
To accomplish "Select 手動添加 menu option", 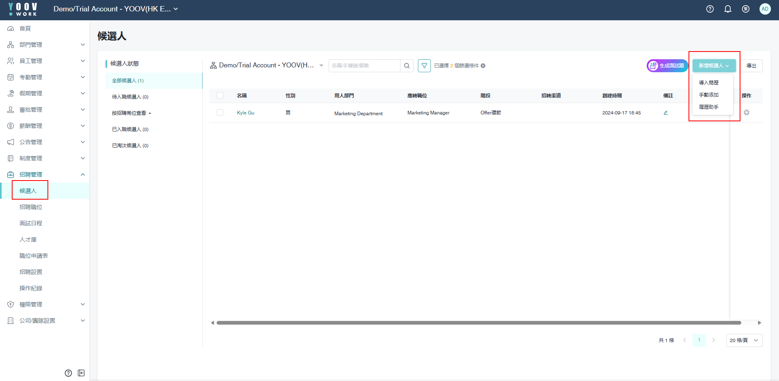I will click(708, 95).
